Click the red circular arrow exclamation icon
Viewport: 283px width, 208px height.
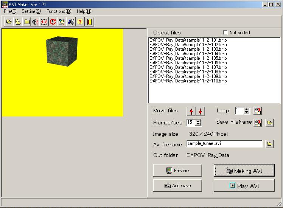point(53,22)
